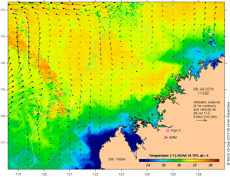Click the colorbar tick label 26
230x177 pixels.
point(179,165)
